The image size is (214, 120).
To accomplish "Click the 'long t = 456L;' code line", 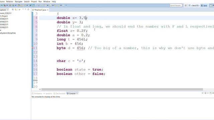I will pos(72,39).
